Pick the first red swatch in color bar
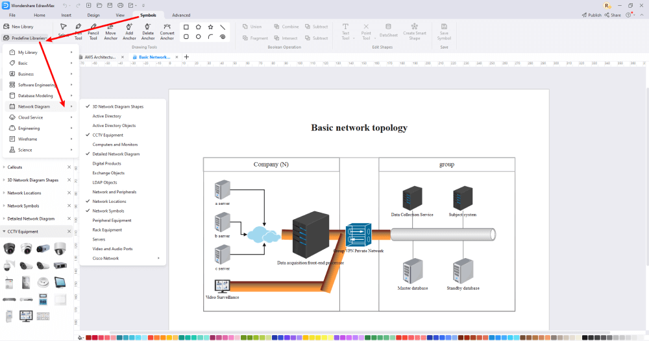 pyautogui.click(x=88, y=338)
